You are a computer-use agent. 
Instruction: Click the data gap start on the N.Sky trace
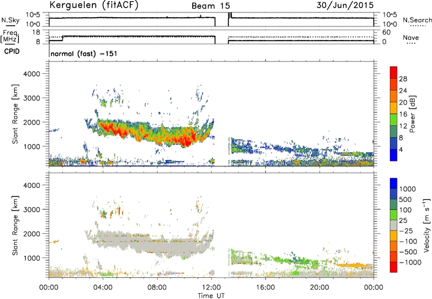[215, 22]
